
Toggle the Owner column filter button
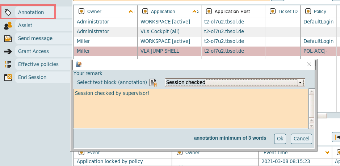coord(81,12)
